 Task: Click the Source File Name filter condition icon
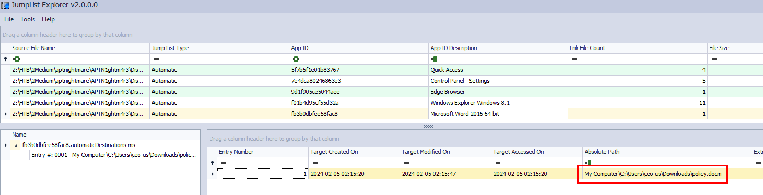(16, 59)
